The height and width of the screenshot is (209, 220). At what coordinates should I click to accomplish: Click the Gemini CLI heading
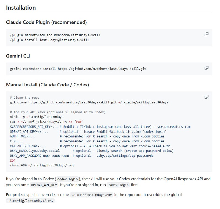[x=18, y=56]
